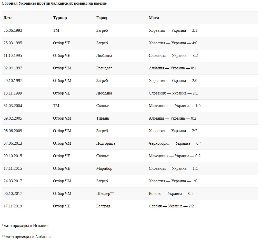272x243 pixels.
Task: Click the Хорватия — Украина — 4:0 match
Action: click(x=173, y=43)
